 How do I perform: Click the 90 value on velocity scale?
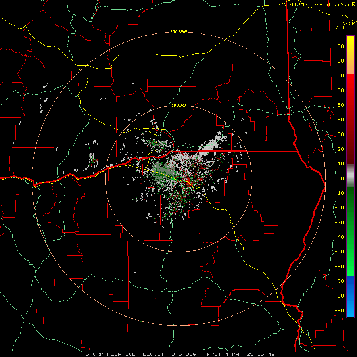(341, 46)
